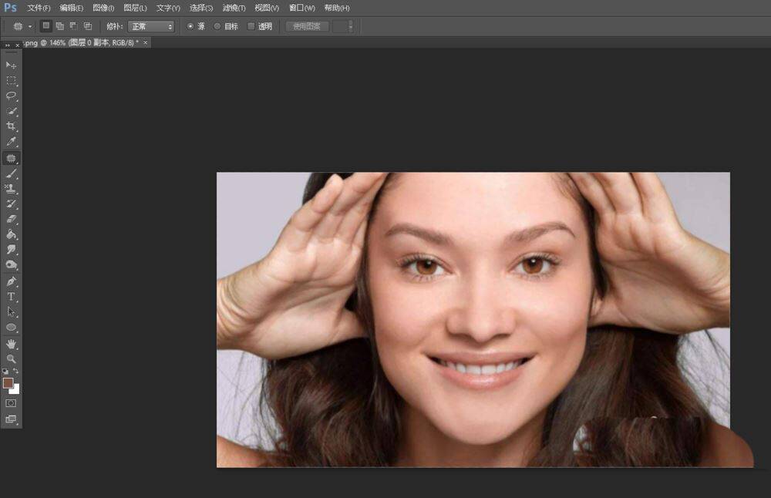Viewport: 771px width, 498px height.
Task: Toggle the 透明 (Transparent) checkbox
Action: 251,26
